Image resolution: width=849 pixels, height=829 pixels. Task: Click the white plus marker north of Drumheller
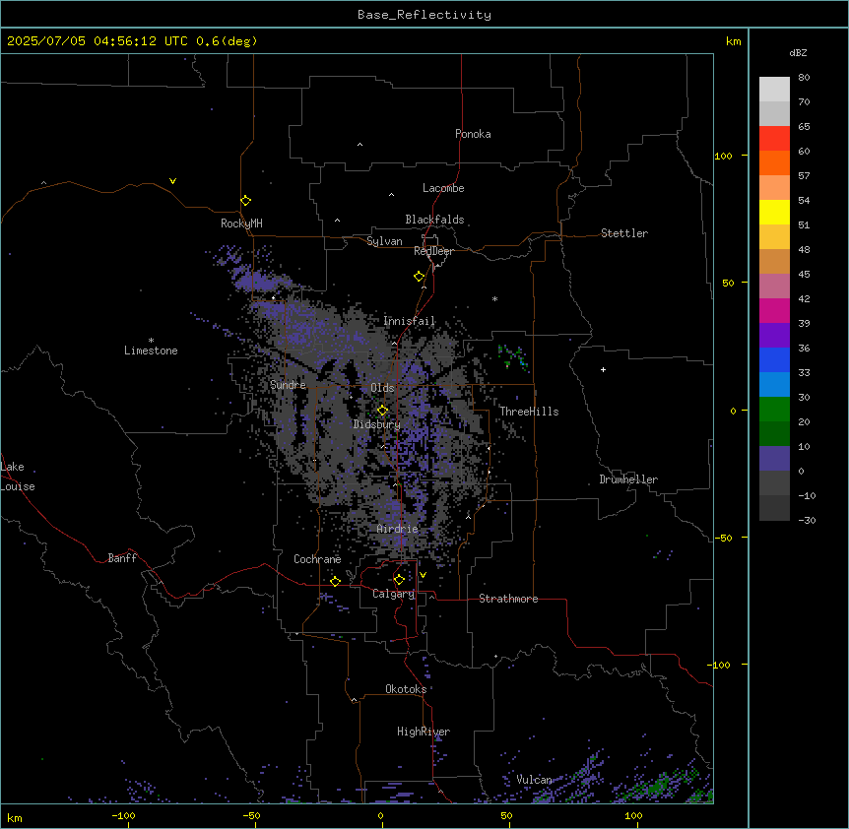coord(603,369)
